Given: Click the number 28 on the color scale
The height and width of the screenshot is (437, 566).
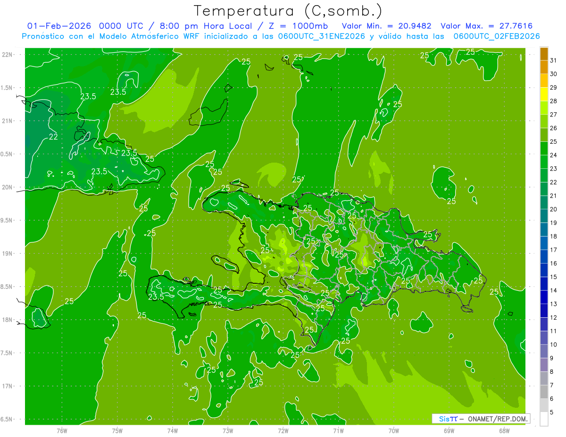Looking at the screenshot, I should coord(554,101).
